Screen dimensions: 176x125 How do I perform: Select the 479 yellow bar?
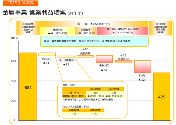[x=162, y=97]
